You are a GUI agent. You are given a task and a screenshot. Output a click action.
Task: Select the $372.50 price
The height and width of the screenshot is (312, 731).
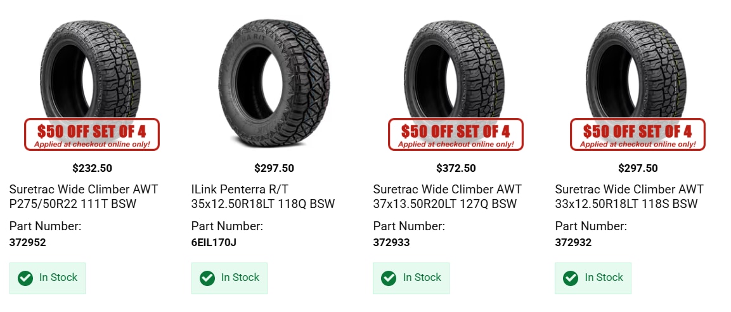pyautogui.click(x=456, y=168)
